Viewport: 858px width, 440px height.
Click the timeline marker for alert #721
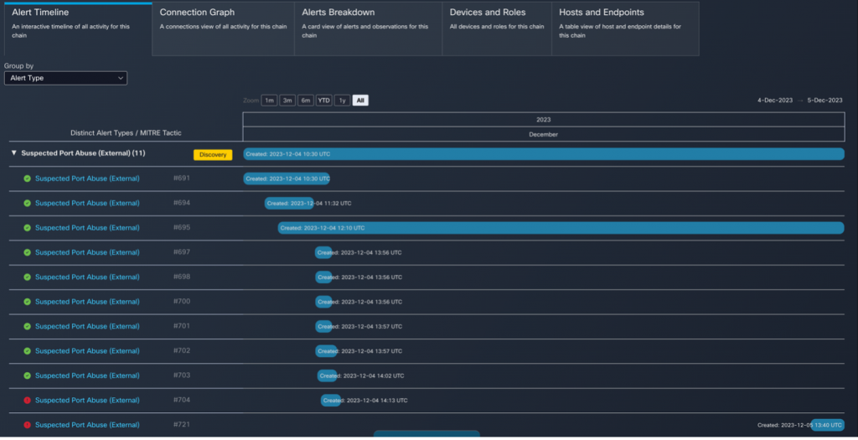(x=828, y=425)
